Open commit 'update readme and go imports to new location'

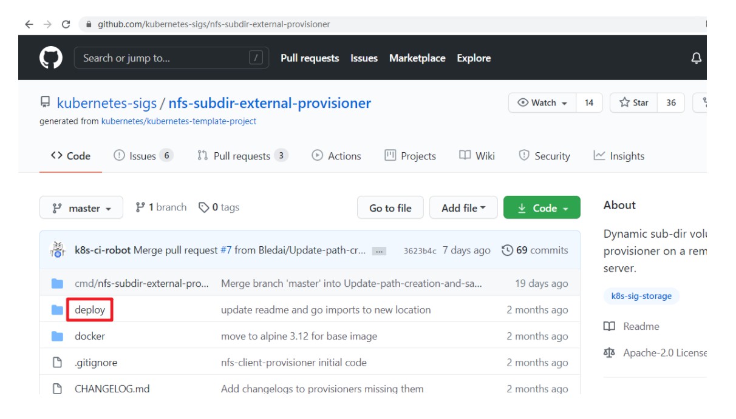(x=326, y=310)
